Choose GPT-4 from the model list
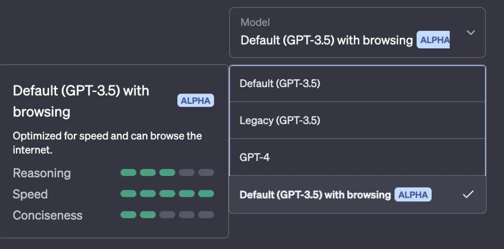Viewport: 504px width, 249px height. pyautogui.click(x=357, y=157)
